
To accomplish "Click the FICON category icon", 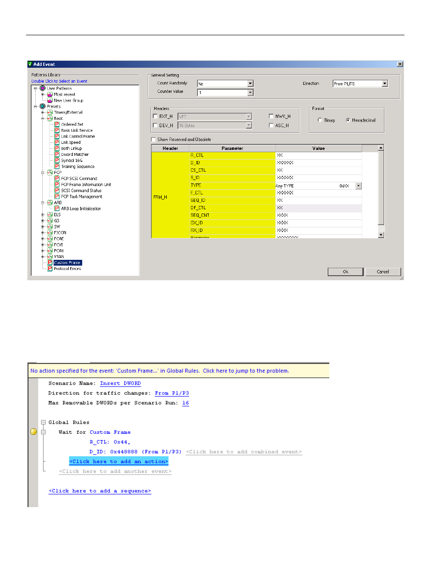I will (50, 233).
